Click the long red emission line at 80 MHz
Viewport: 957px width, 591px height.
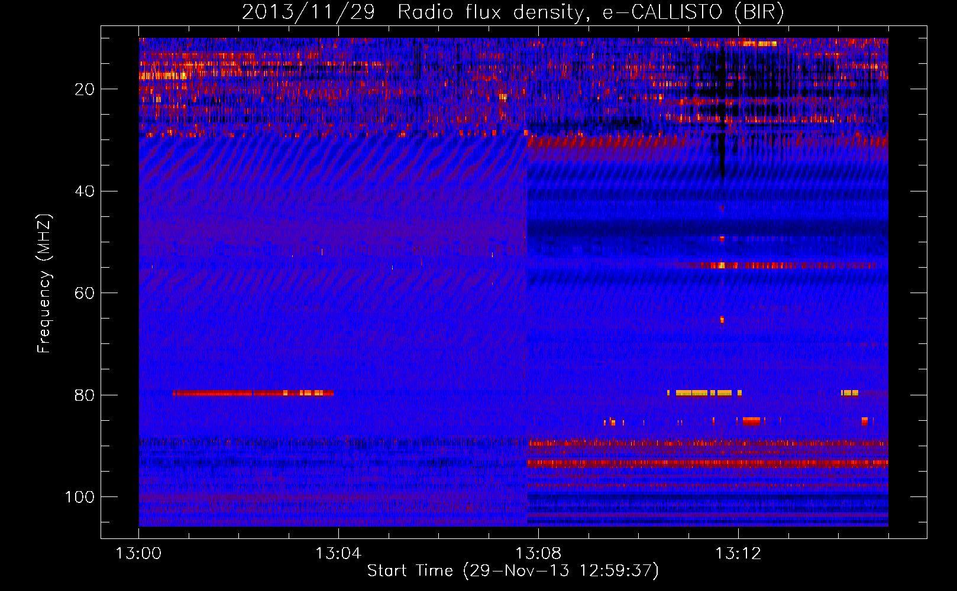[253, 393]
